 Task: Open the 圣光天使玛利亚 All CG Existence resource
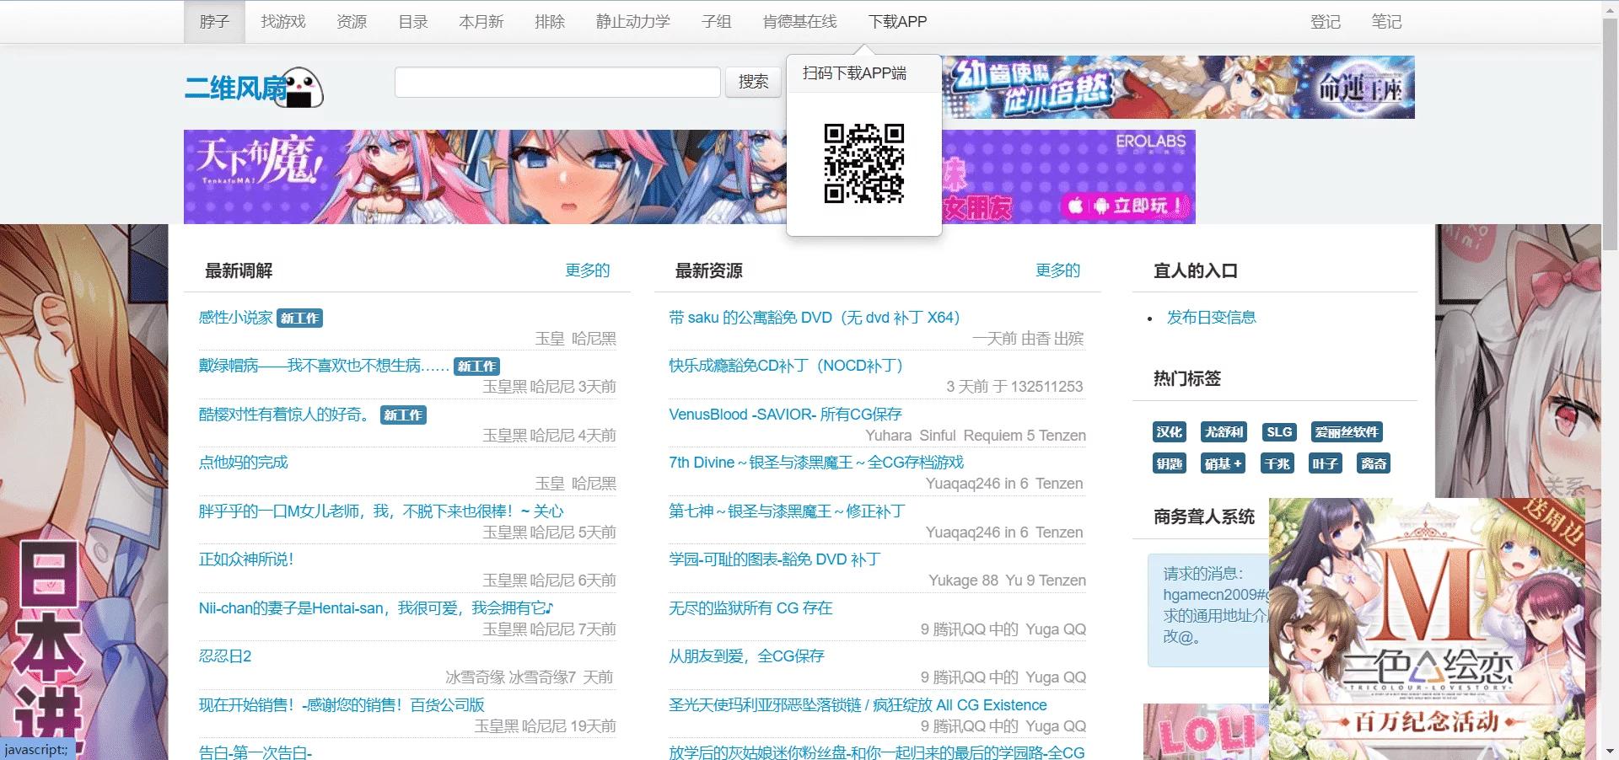click(858, 705)
